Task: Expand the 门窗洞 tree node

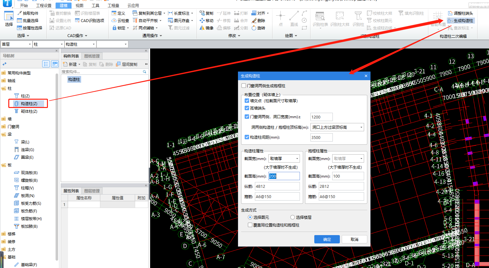Action: [x=4, y=126]
